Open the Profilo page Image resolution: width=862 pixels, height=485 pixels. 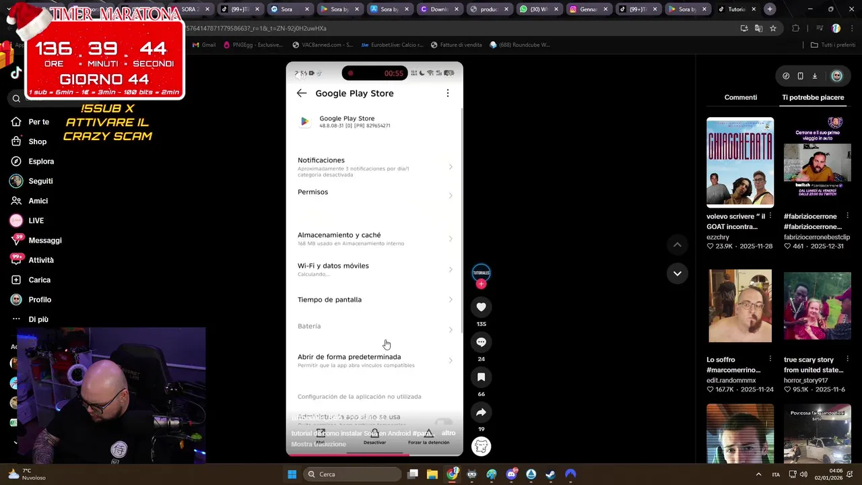[31, 300]
